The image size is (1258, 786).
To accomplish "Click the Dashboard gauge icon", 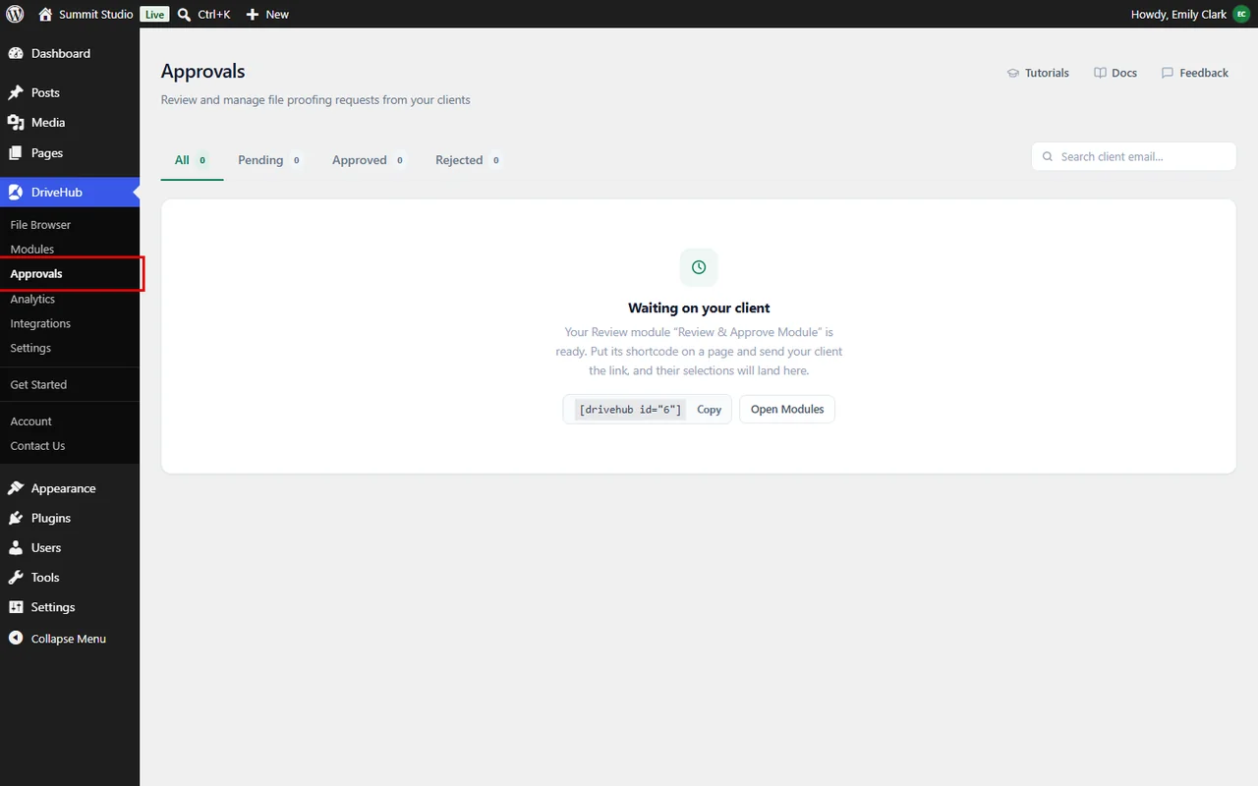I will click(x=16, y=53).
